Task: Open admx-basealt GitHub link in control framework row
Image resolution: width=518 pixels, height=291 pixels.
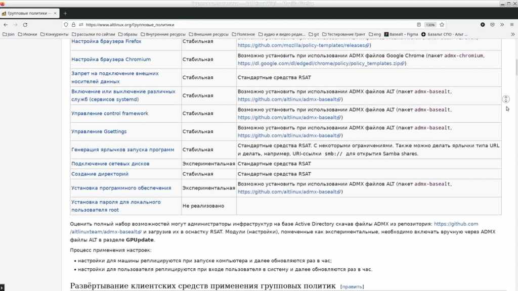Action: point(289,117)
